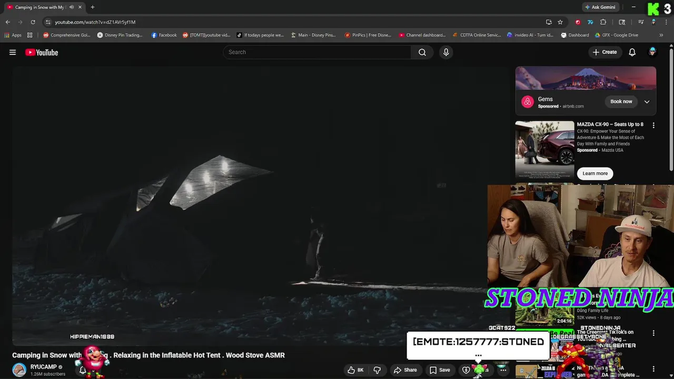674x379 pixels.
Task: Install app via address bar icon
Action: pos(549,22)
